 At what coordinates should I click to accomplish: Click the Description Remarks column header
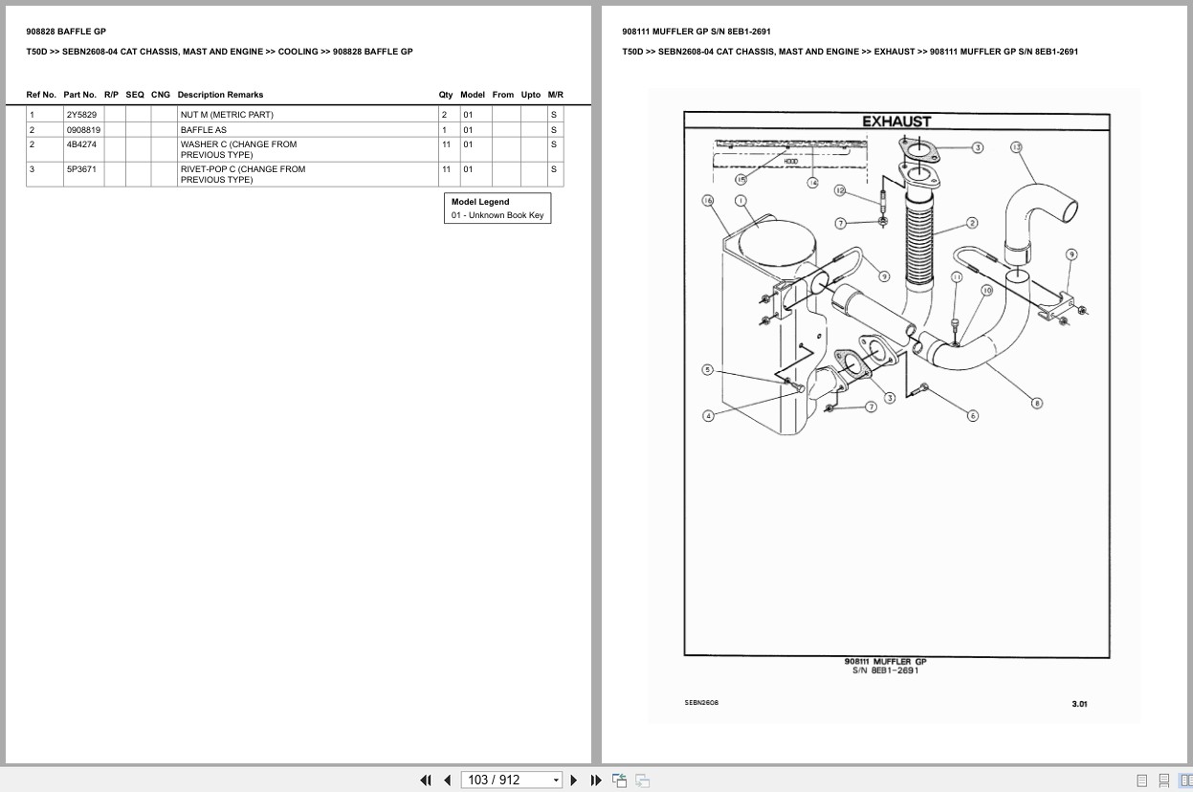[220, 95]
